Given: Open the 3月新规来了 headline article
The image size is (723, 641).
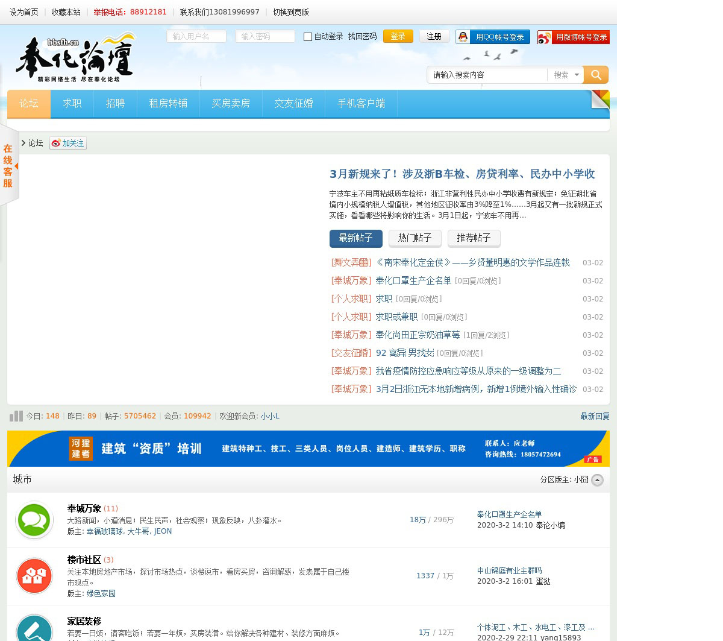Looking at the screenshot, I should [x=462, y=174].
